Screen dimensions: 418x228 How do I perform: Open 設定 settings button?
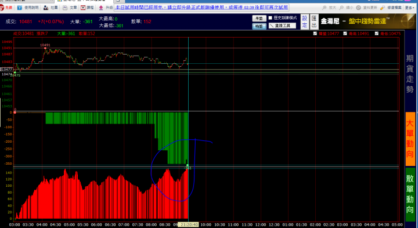(305, 21)
